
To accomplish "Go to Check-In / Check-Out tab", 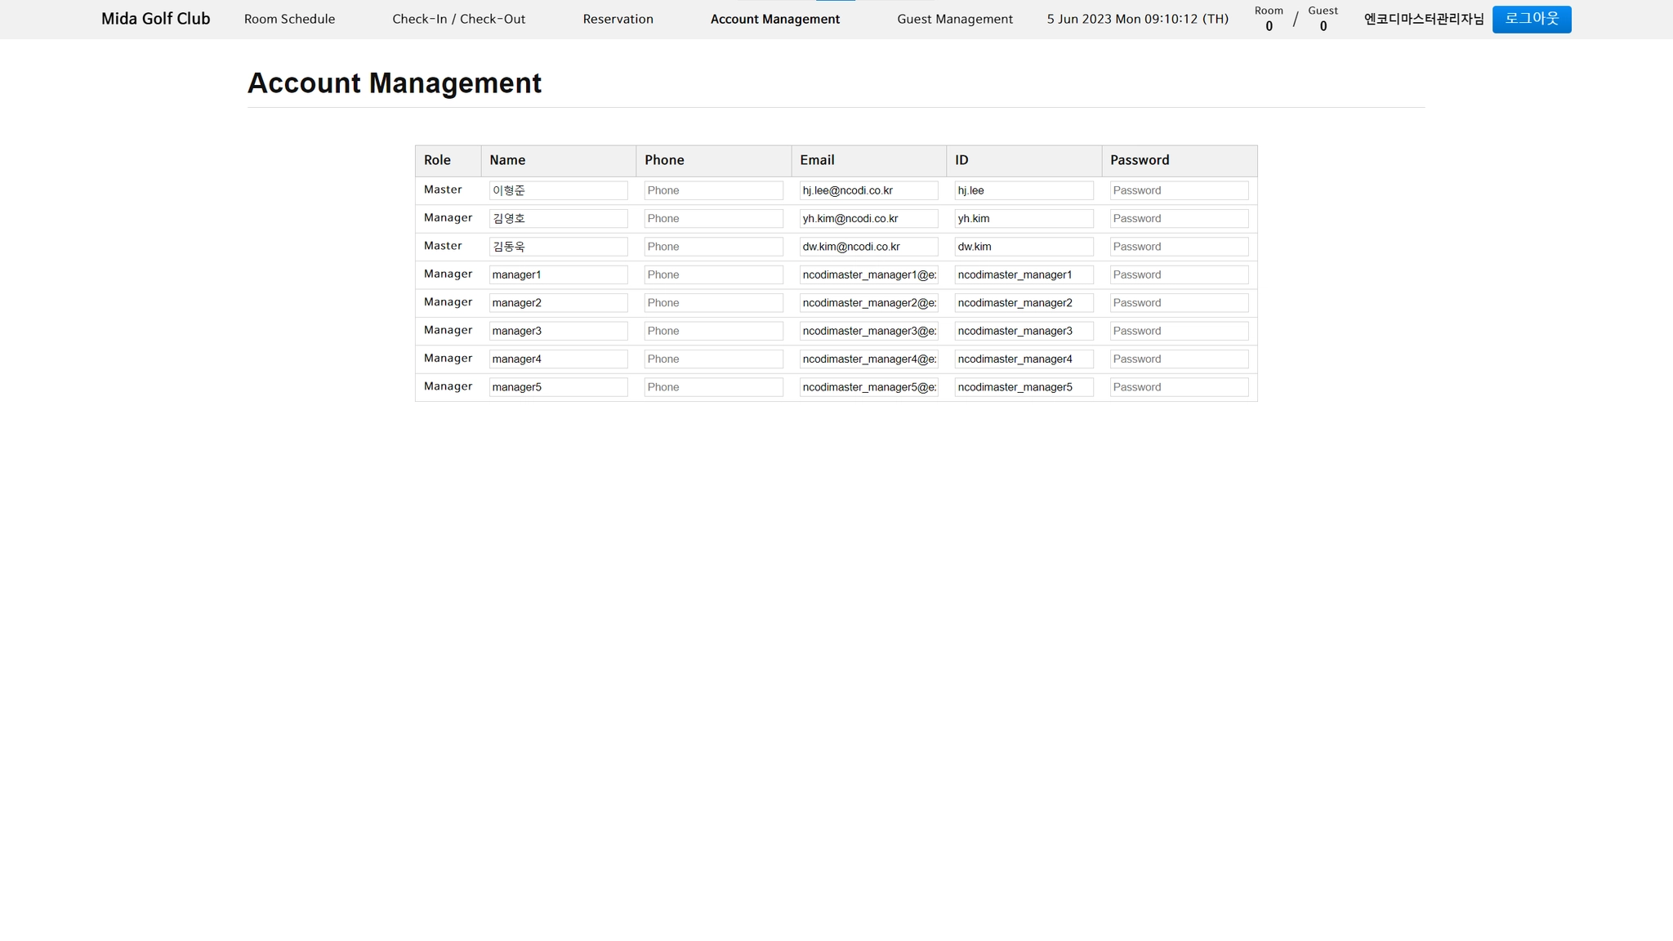I will coord(458,19).
